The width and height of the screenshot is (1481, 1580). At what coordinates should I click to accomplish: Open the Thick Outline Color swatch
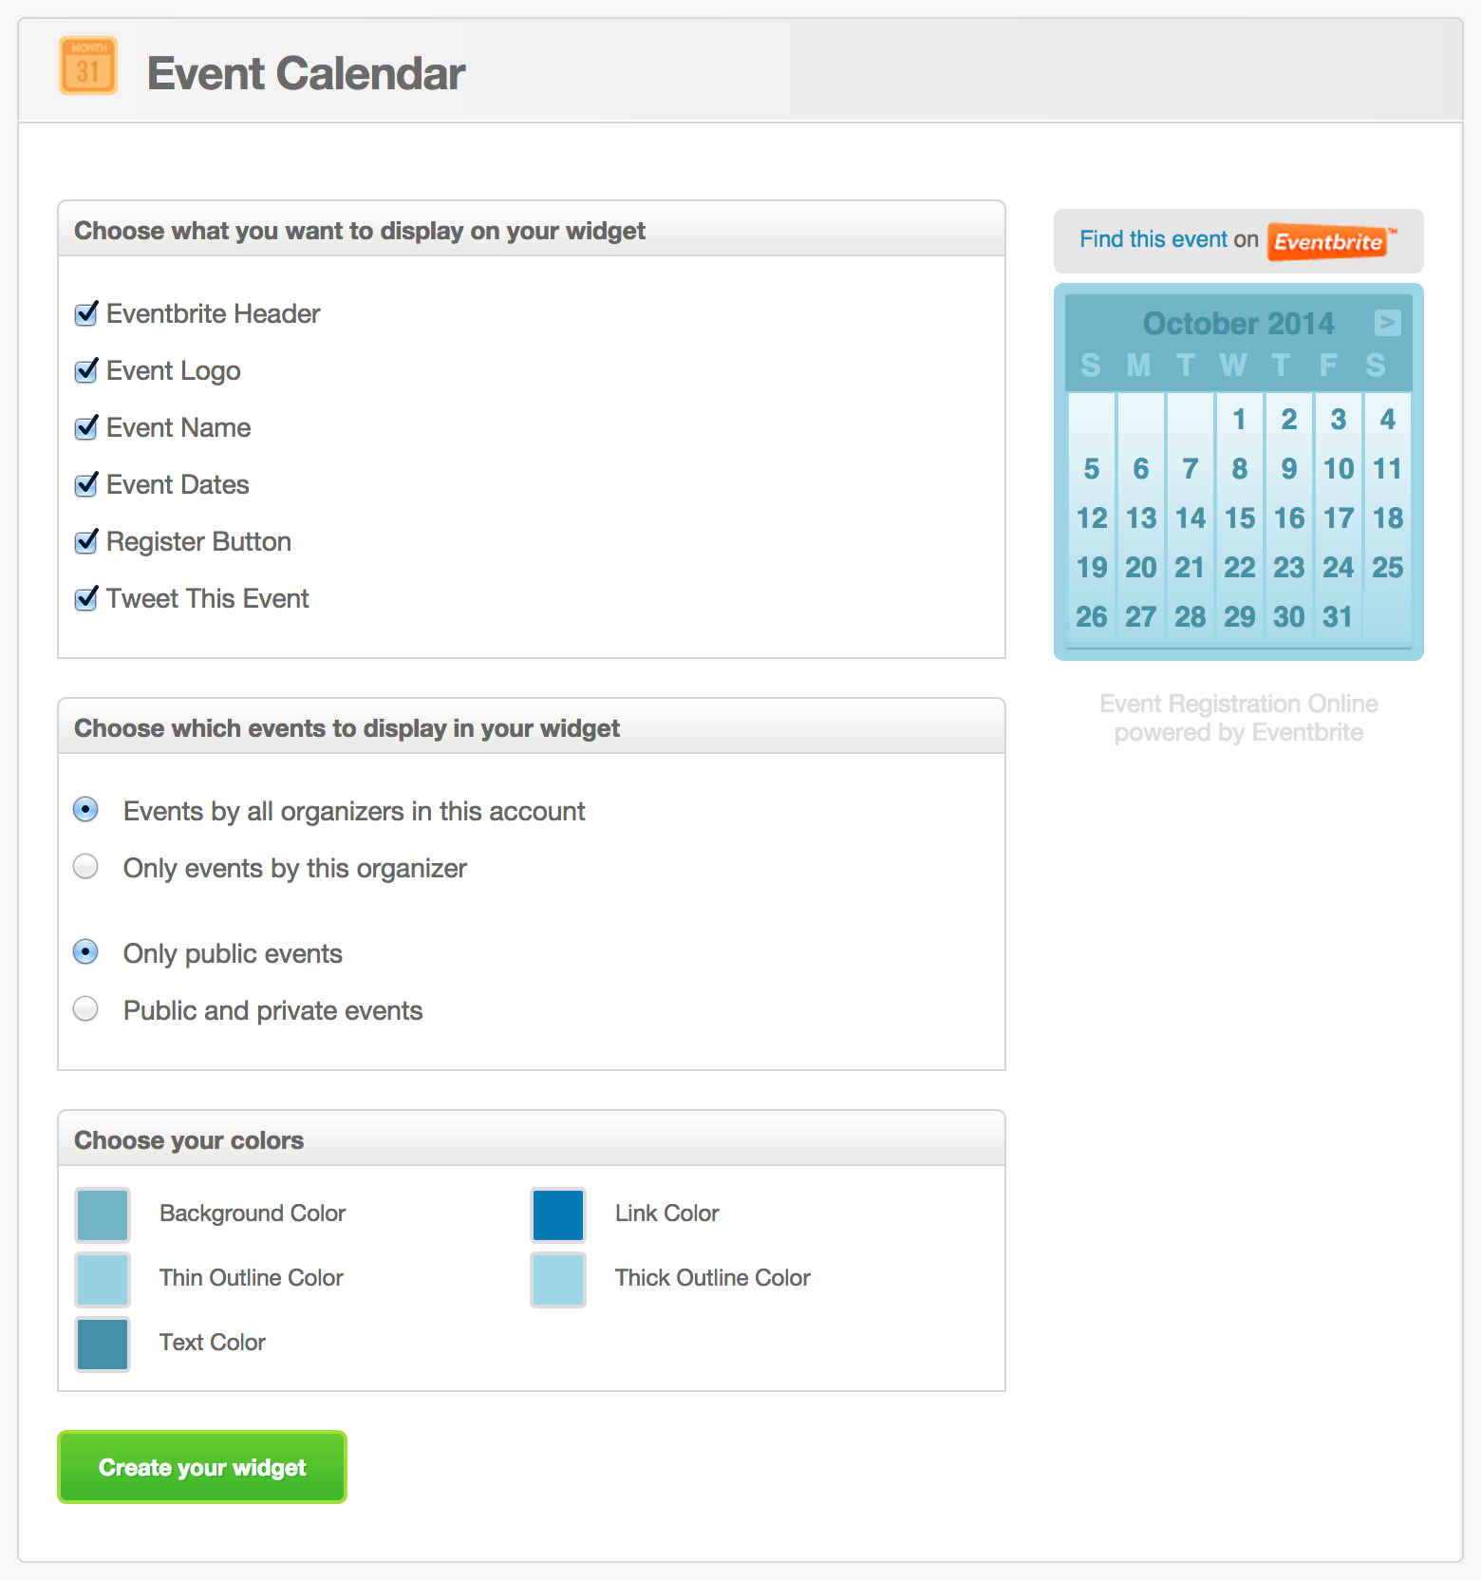coord(558,1279)
